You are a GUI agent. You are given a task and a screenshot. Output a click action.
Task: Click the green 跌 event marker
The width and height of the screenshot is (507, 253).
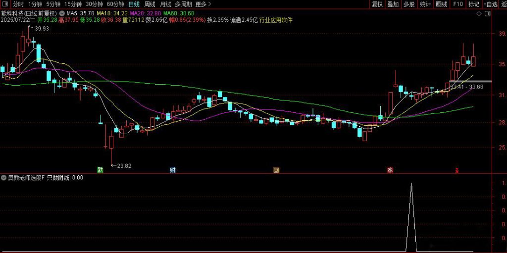coord(101,170)
